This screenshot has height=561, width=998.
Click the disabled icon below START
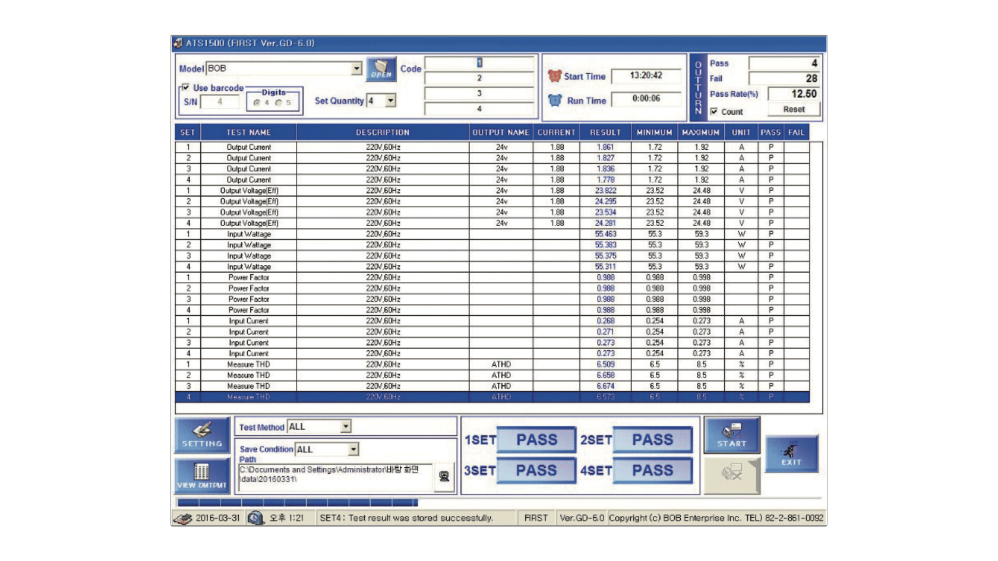(732, 476)
